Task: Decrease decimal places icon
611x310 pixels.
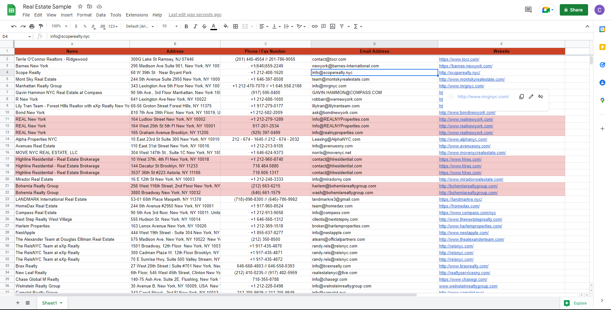Action: [x=93, y=26]
